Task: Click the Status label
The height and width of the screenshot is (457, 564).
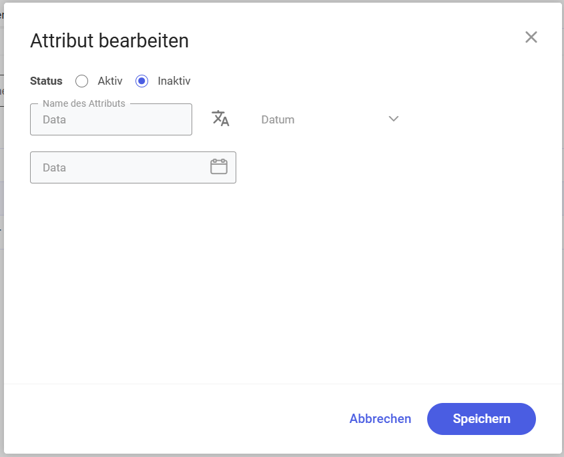Action: (x=46, y=81)
